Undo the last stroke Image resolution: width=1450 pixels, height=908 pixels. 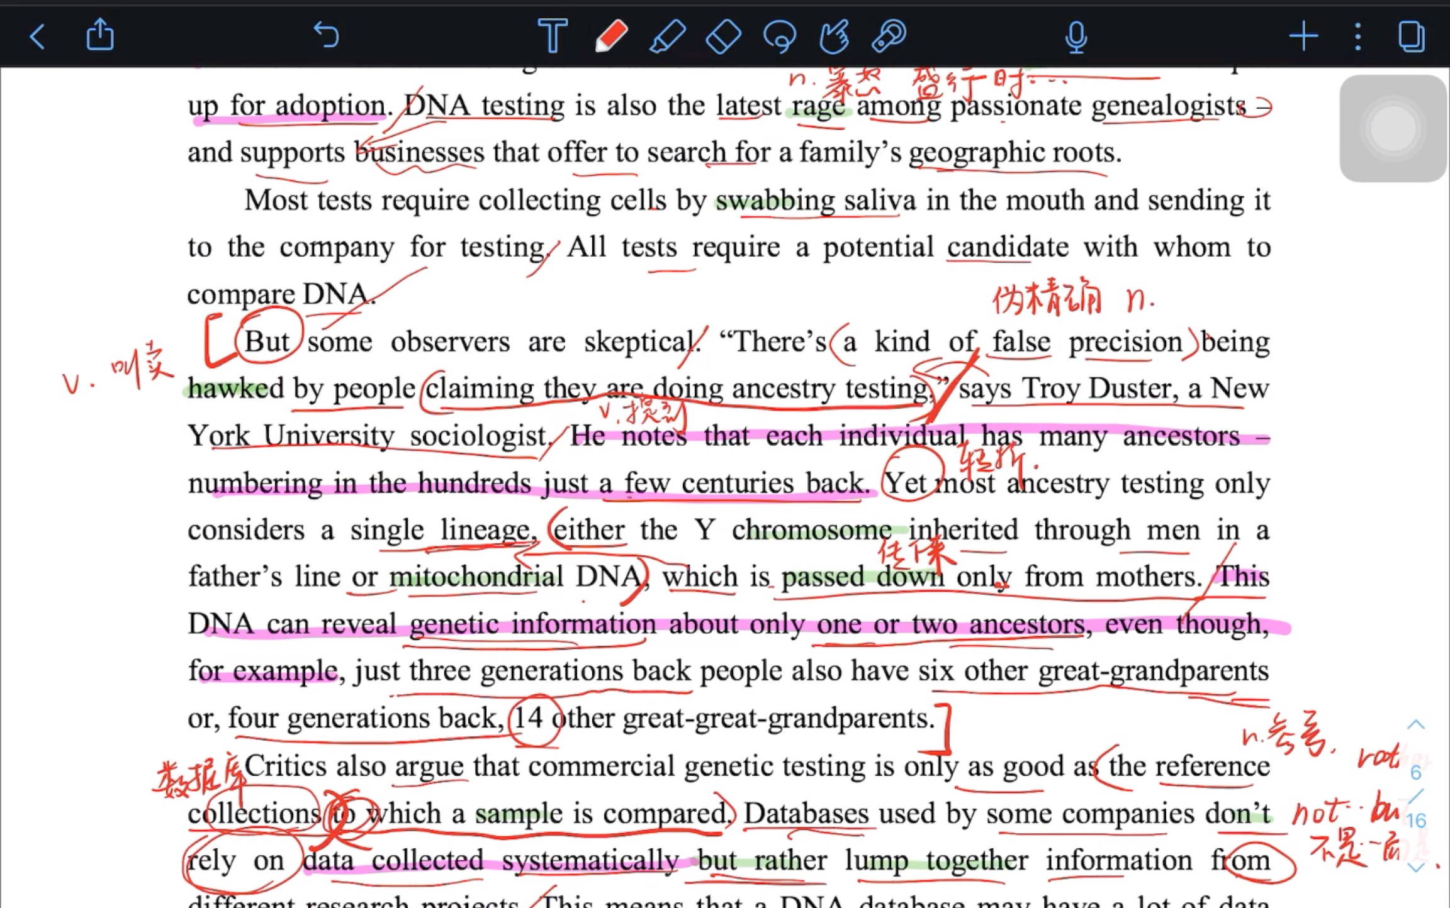tap(326, 35)
